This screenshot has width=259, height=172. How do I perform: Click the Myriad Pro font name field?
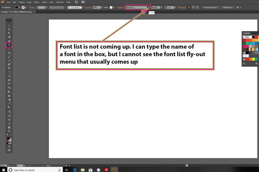pyautogui.click(x=136, y=7)
